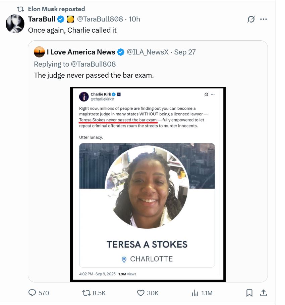Open the @TaraBull808 handle link

click(100, 19)
